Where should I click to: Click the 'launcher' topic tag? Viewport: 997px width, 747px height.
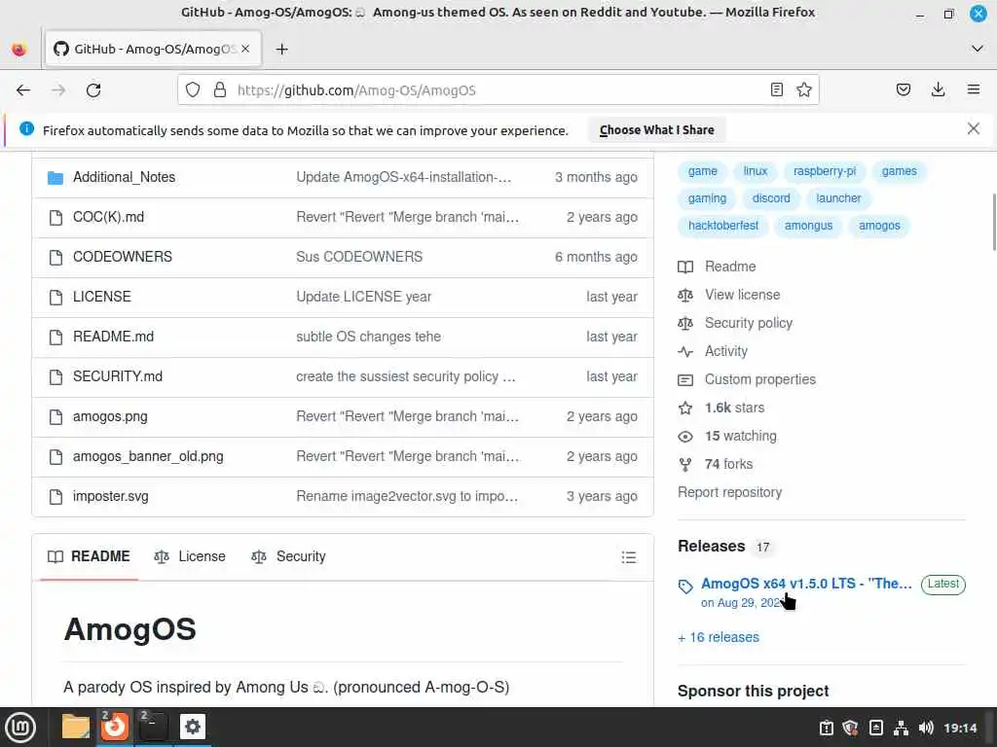[x=838, y=198]
